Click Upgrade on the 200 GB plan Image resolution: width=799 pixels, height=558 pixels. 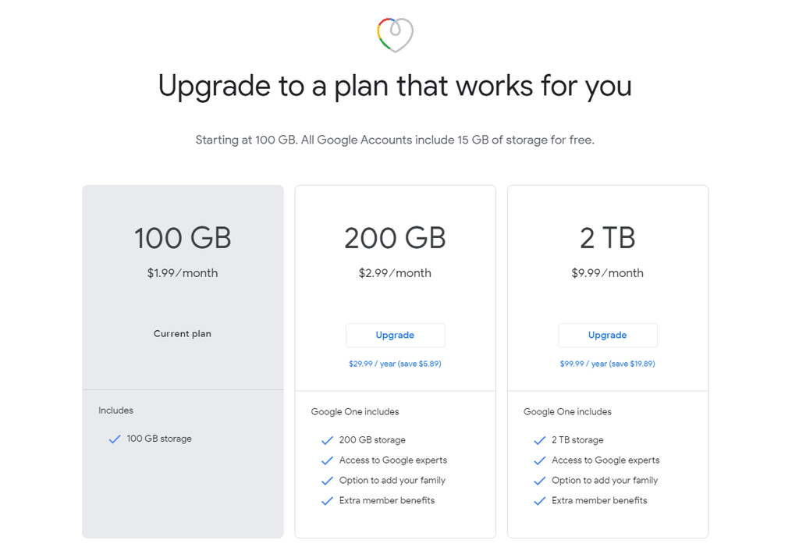tap(395, 335)
